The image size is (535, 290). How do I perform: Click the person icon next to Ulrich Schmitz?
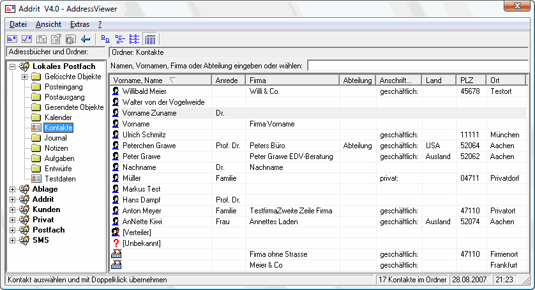pos(116,135)
